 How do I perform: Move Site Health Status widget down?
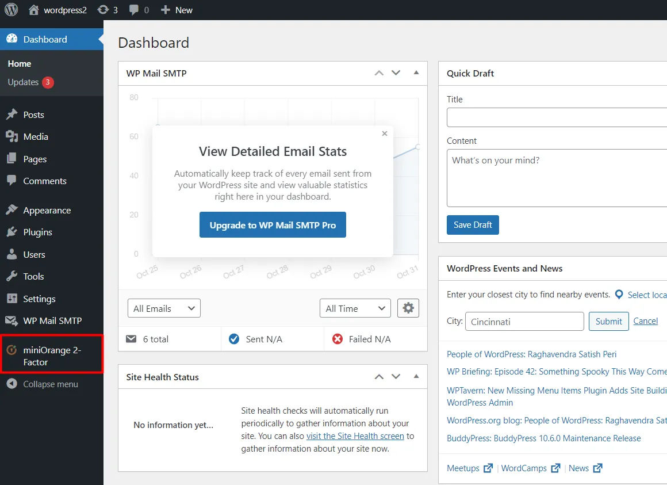pos(396,377)
